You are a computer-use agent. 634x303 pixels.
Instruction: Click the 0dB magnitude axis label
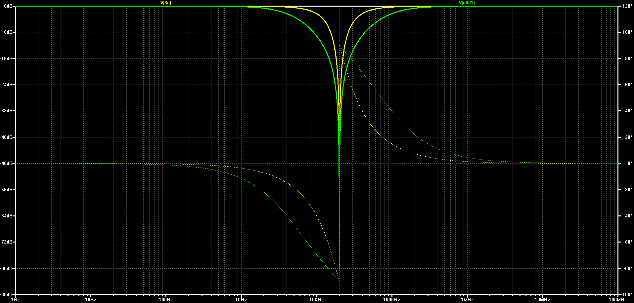(x=8, y=6)
